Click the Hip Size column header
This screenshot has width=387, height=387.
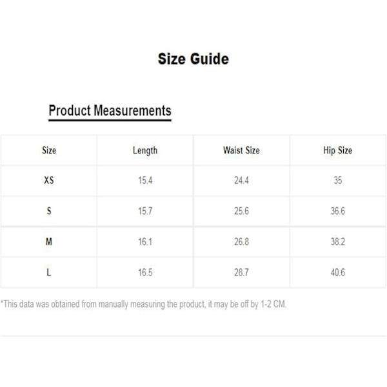[x=337, y=150]
